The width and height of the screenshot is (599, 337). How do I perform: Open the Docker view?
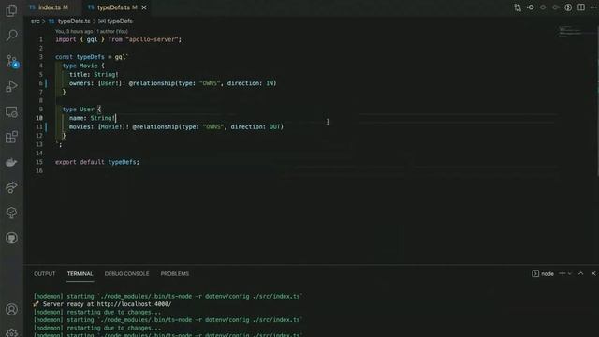[11, 162]
